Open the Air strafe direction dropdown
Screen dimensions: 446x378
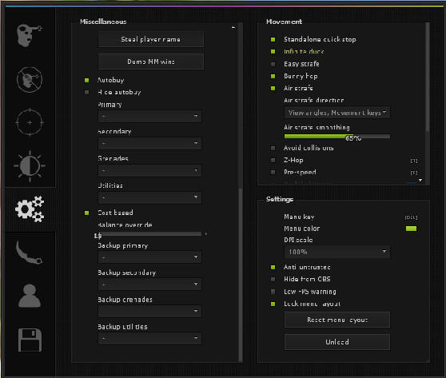tap(337, 113)
